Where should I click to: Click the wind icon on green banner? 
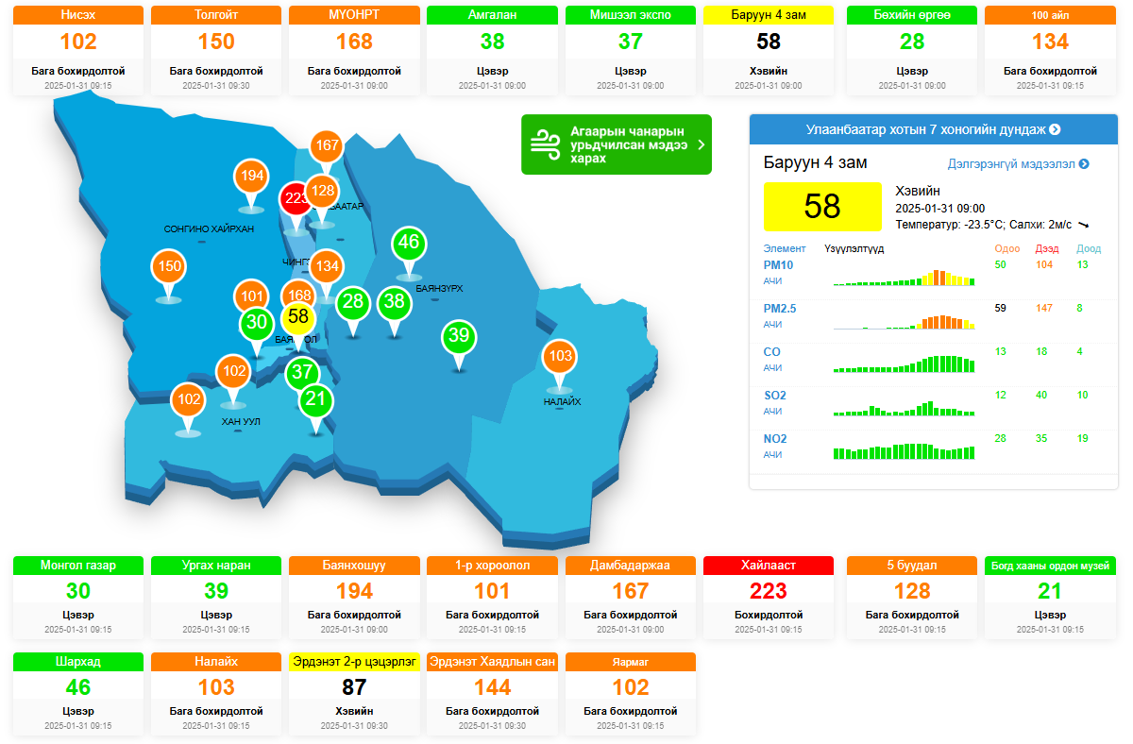pyautogui.click(x=544, y=144)
